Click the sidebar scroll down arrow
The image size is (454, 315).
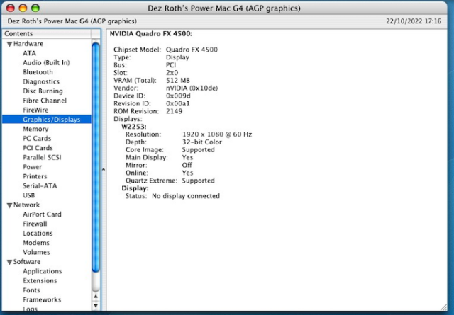(x=96, y=306)
